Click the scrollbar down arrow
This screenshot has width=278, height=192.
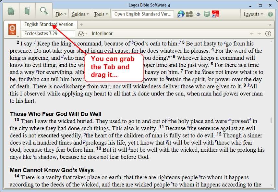[x=271, y=185]
